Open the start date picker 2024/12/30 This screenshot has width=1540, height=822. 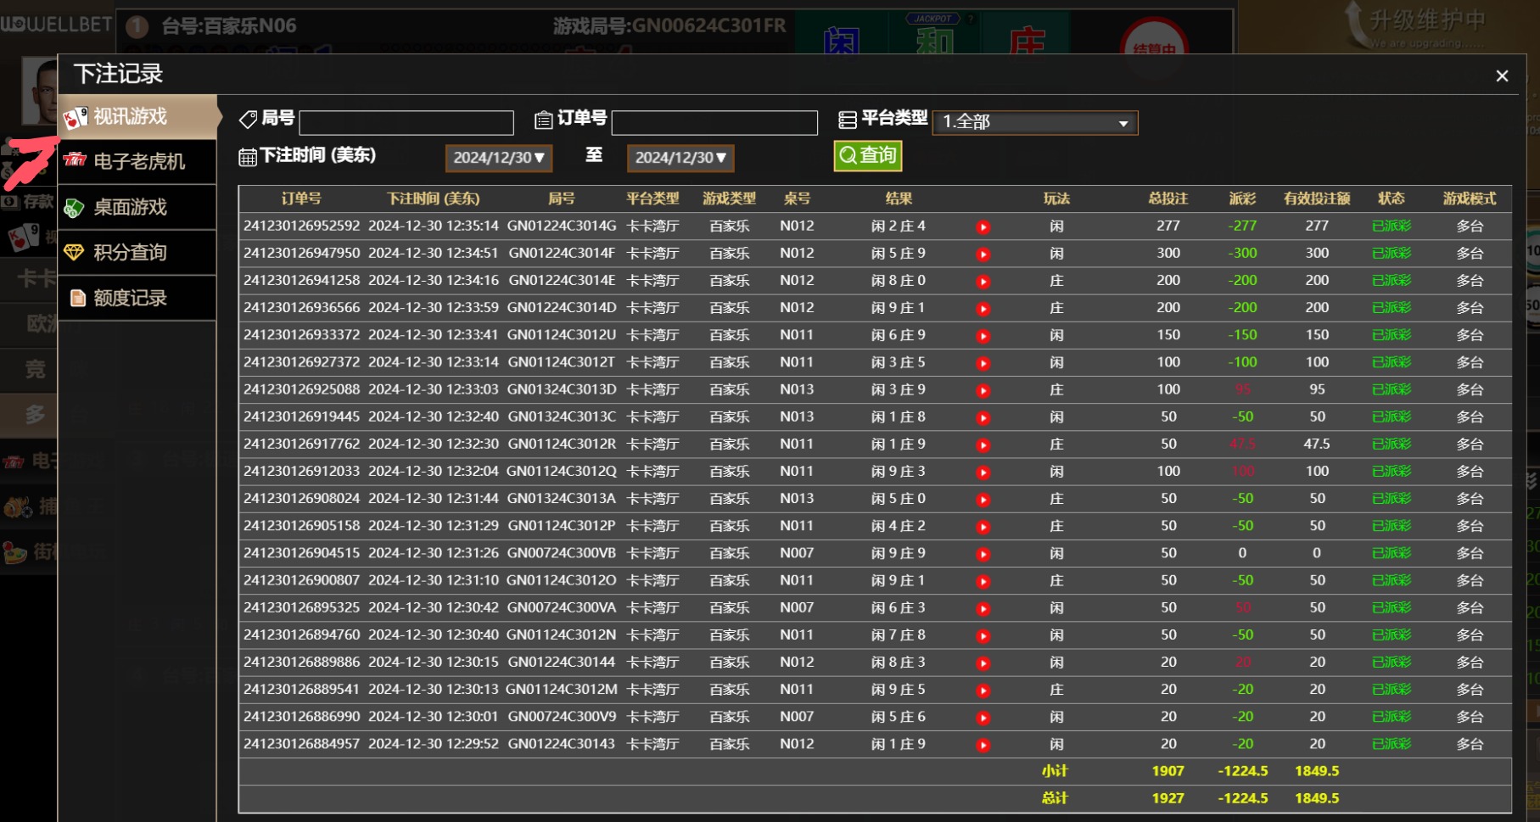(499, 158)
